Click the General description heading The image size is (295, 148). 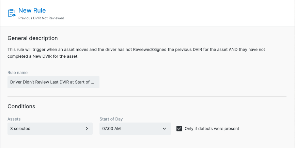(33, 38)
